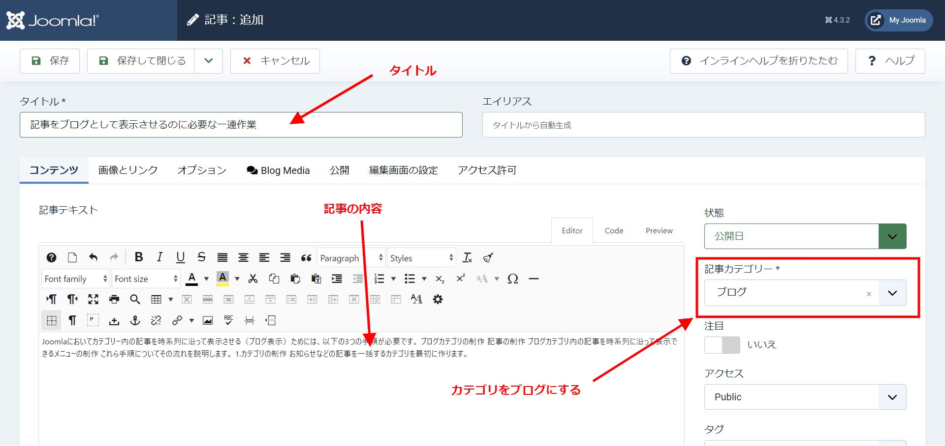The width and height of the screenshot is (945, 446).
Task: Switch to the Code editor view
Action: pyautogui.click(x=613, y=230)
